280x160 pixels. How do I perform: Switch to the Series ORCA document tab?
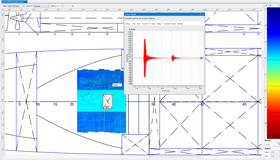point(15,2)
